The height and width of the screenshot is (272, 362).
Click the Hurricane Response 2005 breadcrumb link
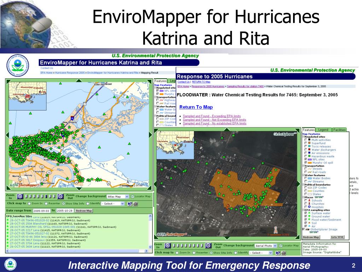pos(70,73)
